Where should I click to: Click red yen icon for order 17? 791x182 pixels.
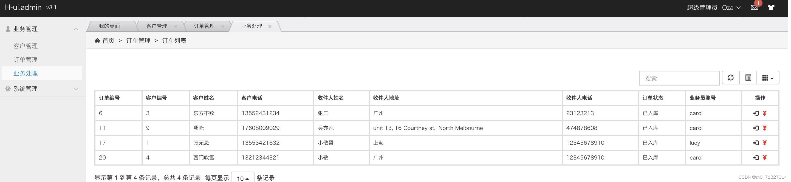point(765,143)
